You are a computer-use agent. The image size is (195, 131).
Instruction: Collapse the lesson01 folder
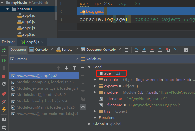(8, 9)
